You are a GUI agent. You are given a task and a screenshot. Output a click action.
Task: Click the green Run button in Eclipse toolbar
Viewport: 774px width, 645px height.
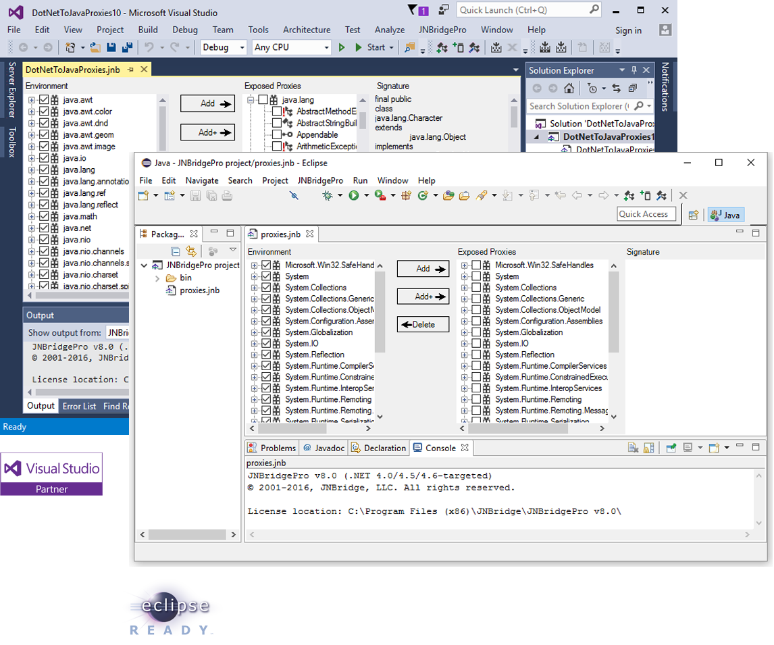point(353,196)
